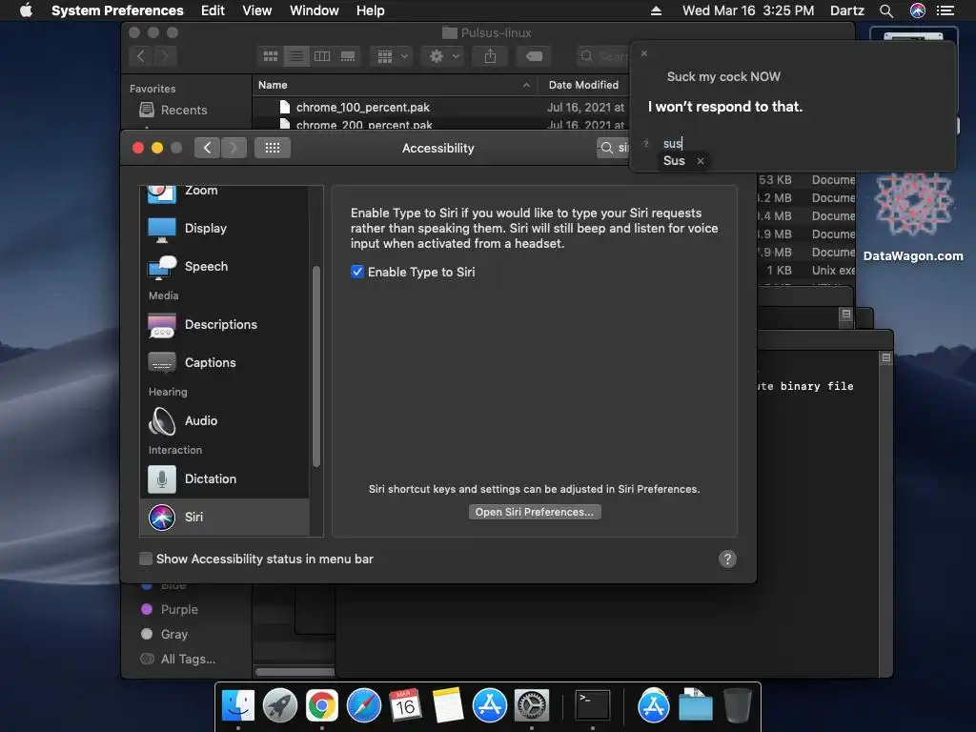Click date and time in menu bar

(x=748, y=10)
